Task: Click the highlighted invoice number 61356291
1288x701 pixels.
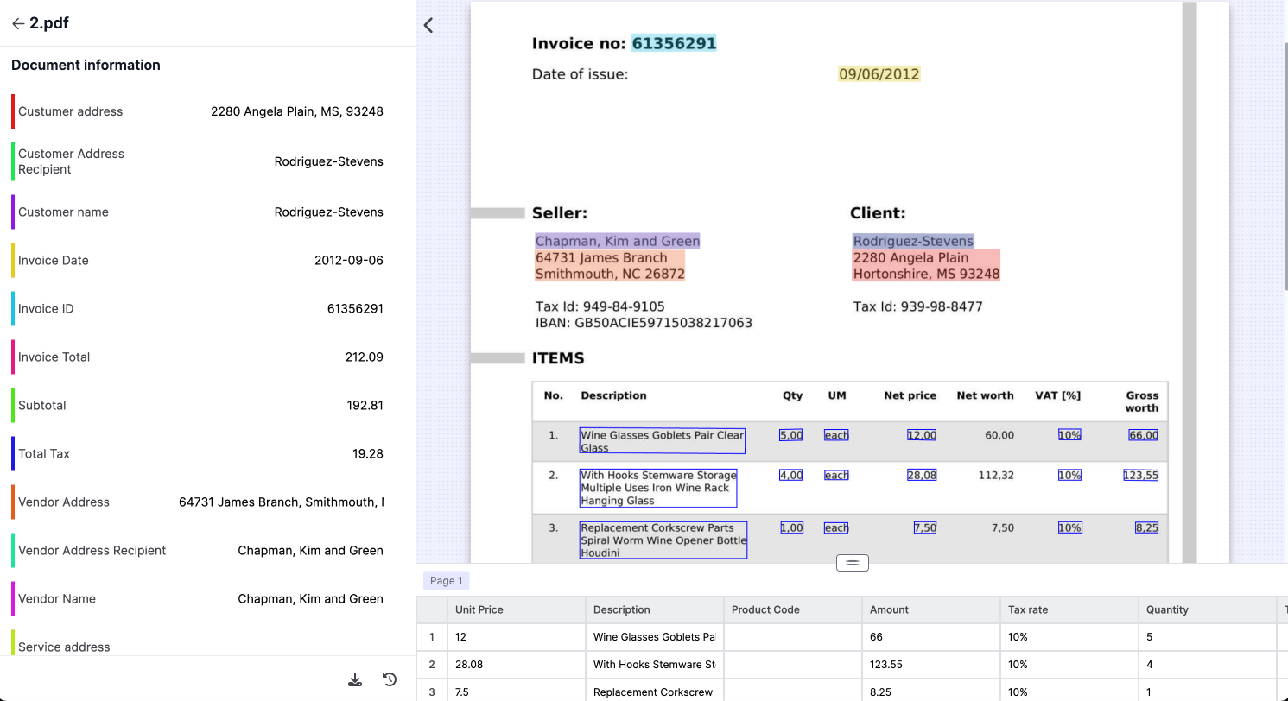Action: pos(674,43)
